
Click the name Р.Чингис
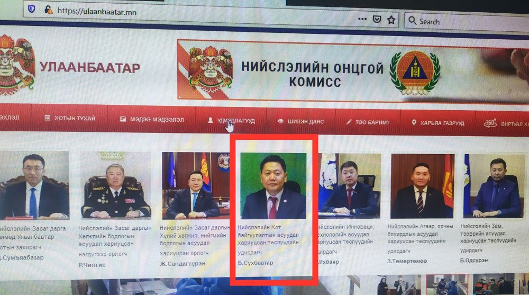[x=92, y=265]
